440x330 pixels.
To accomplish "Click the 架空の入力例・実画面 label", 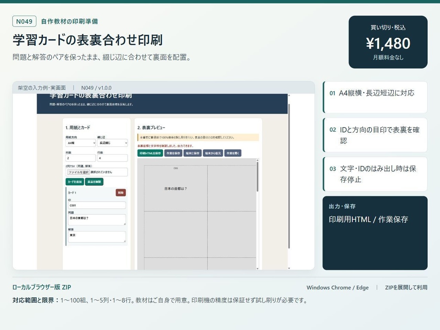I will [x=42, y=88].
